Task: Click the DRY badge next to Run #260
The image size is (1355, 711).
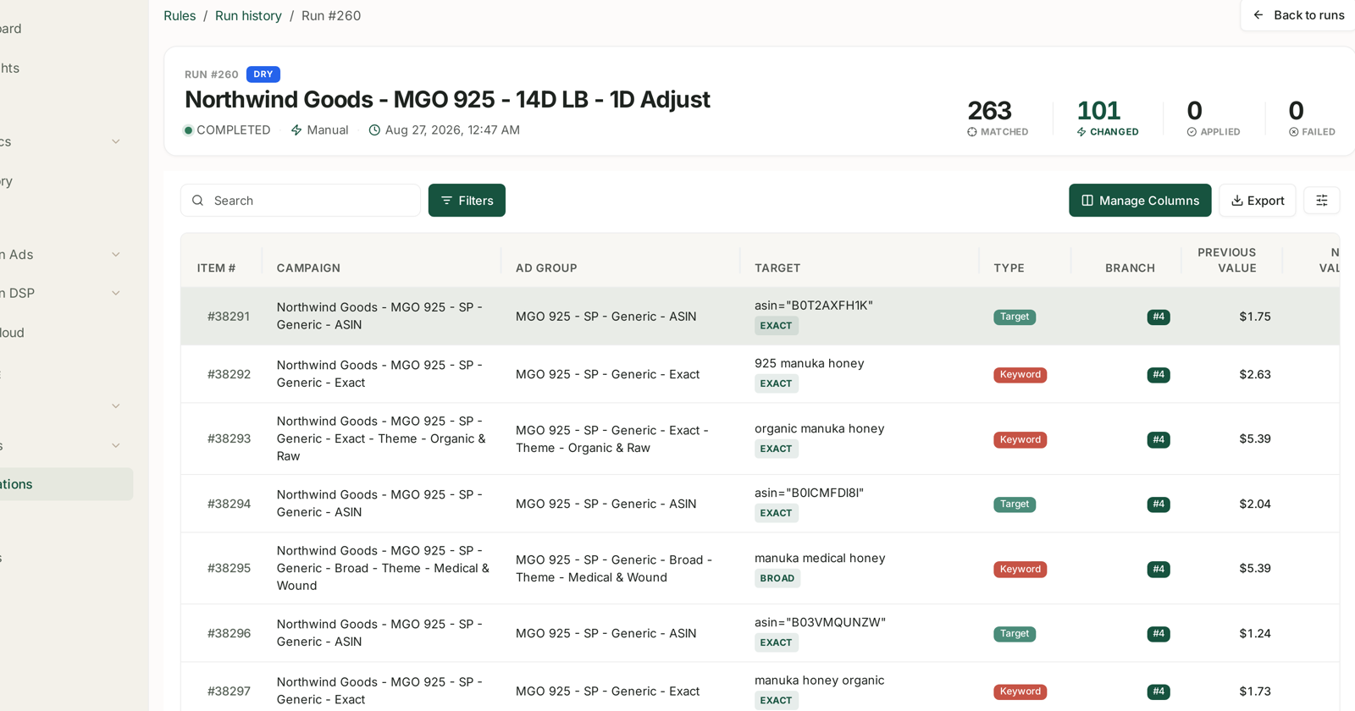Action: click(263, 74)
